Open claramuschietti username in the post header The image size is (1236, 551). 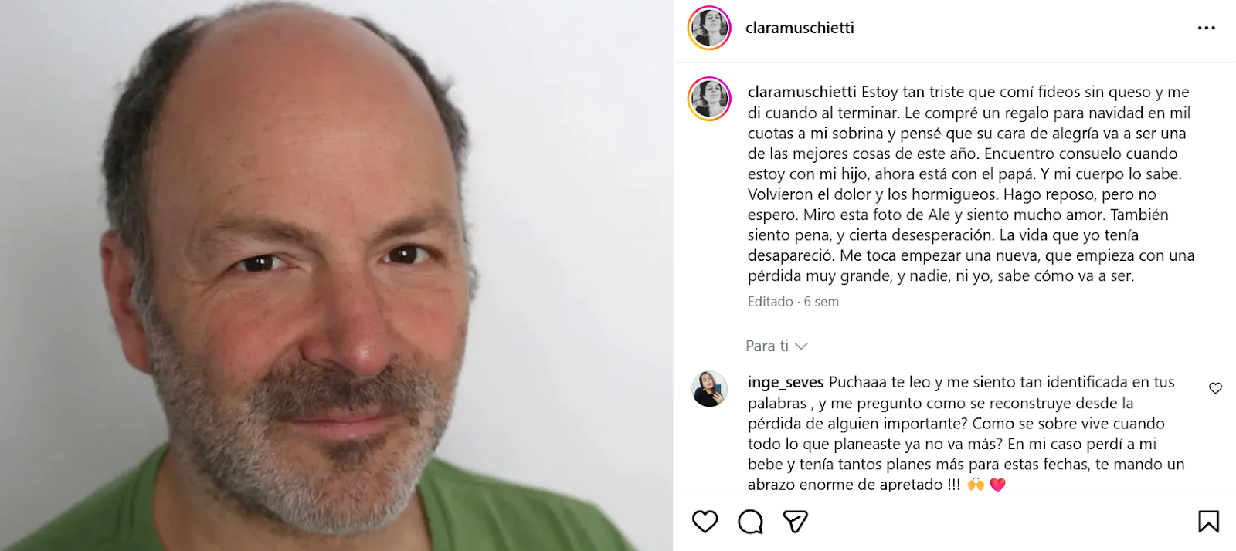[x=800, y=28]
